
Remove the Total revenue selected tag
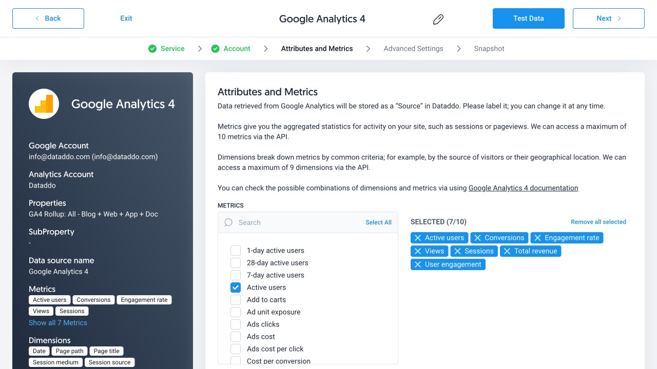[507, 251]
